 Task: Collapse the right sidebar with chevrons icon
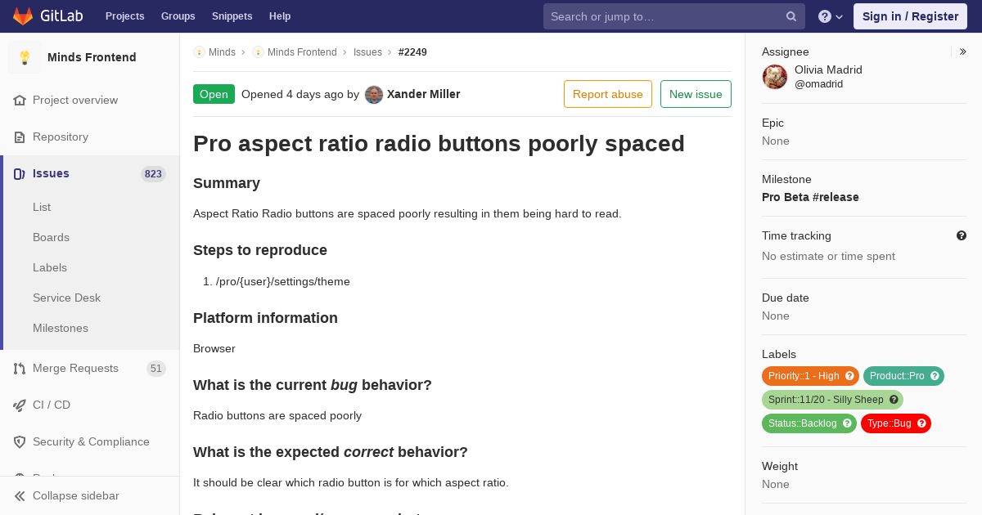(963, 51)
